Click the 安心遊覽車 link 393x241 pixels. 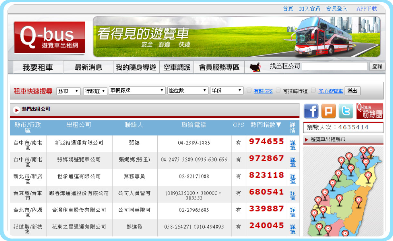331,91
